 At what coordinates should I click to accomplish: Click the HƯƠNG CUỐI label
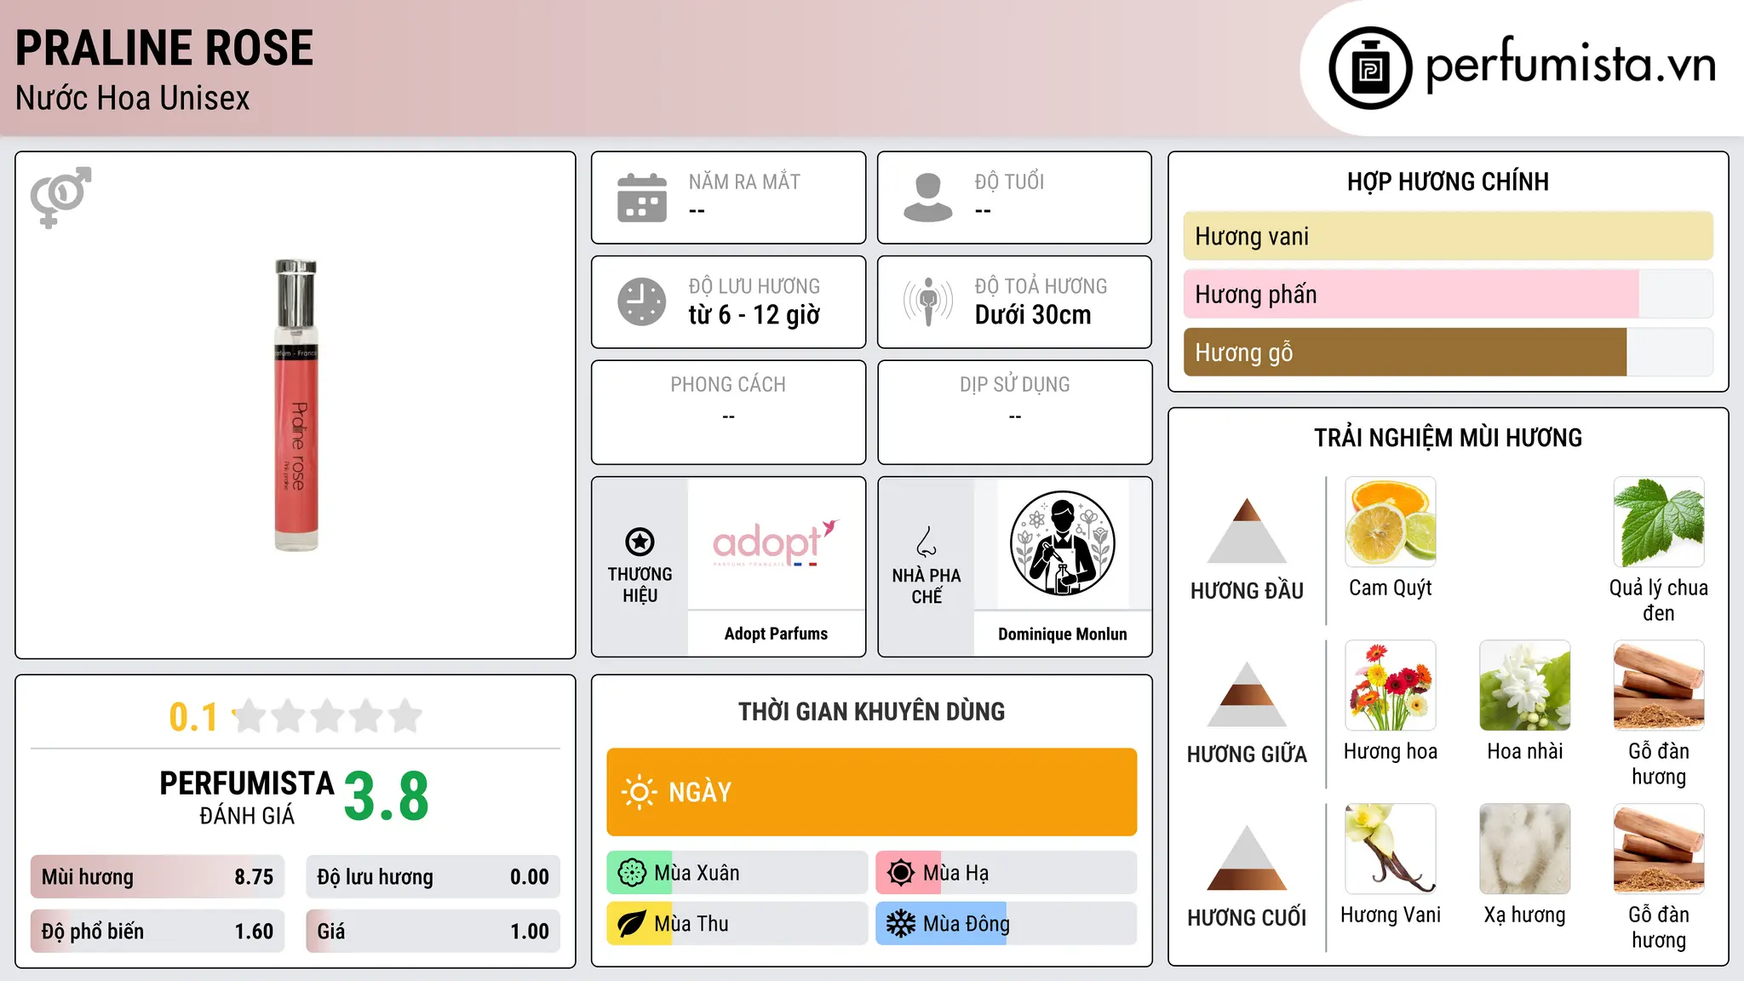click(x=1247, y=918)
